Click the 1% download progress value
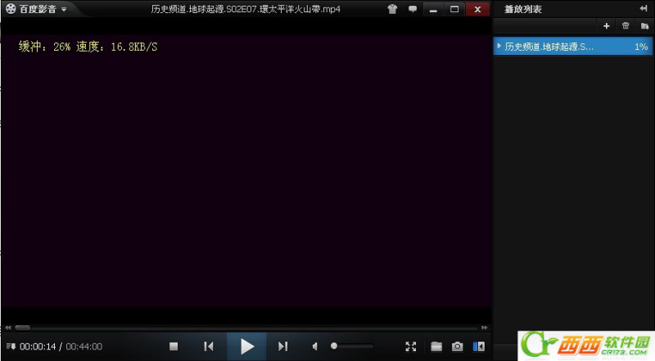The width and height of the screenshot is (655, 361). click(641, 47)
